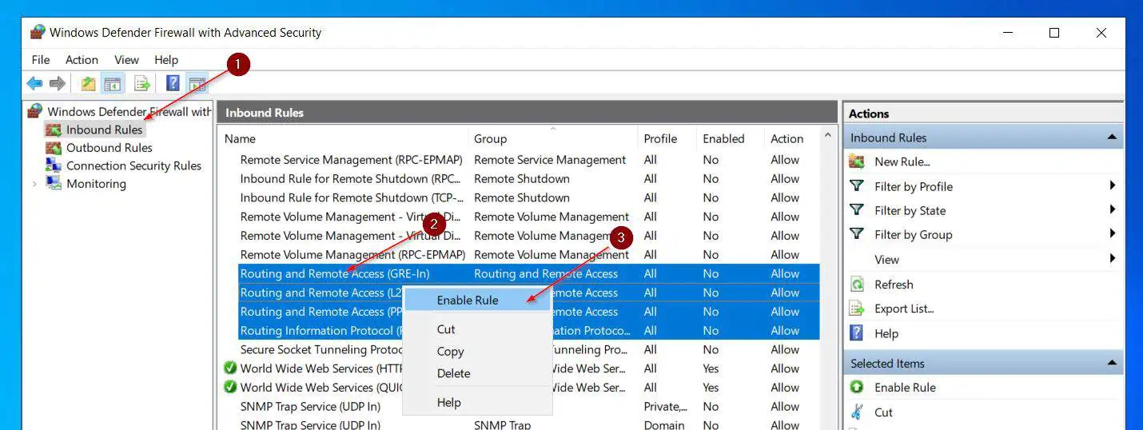Click the Filter by Profile funnel icon
The height and width of the screenshot is (430, 1143).
pyautogui.click(x=857, y=186)
